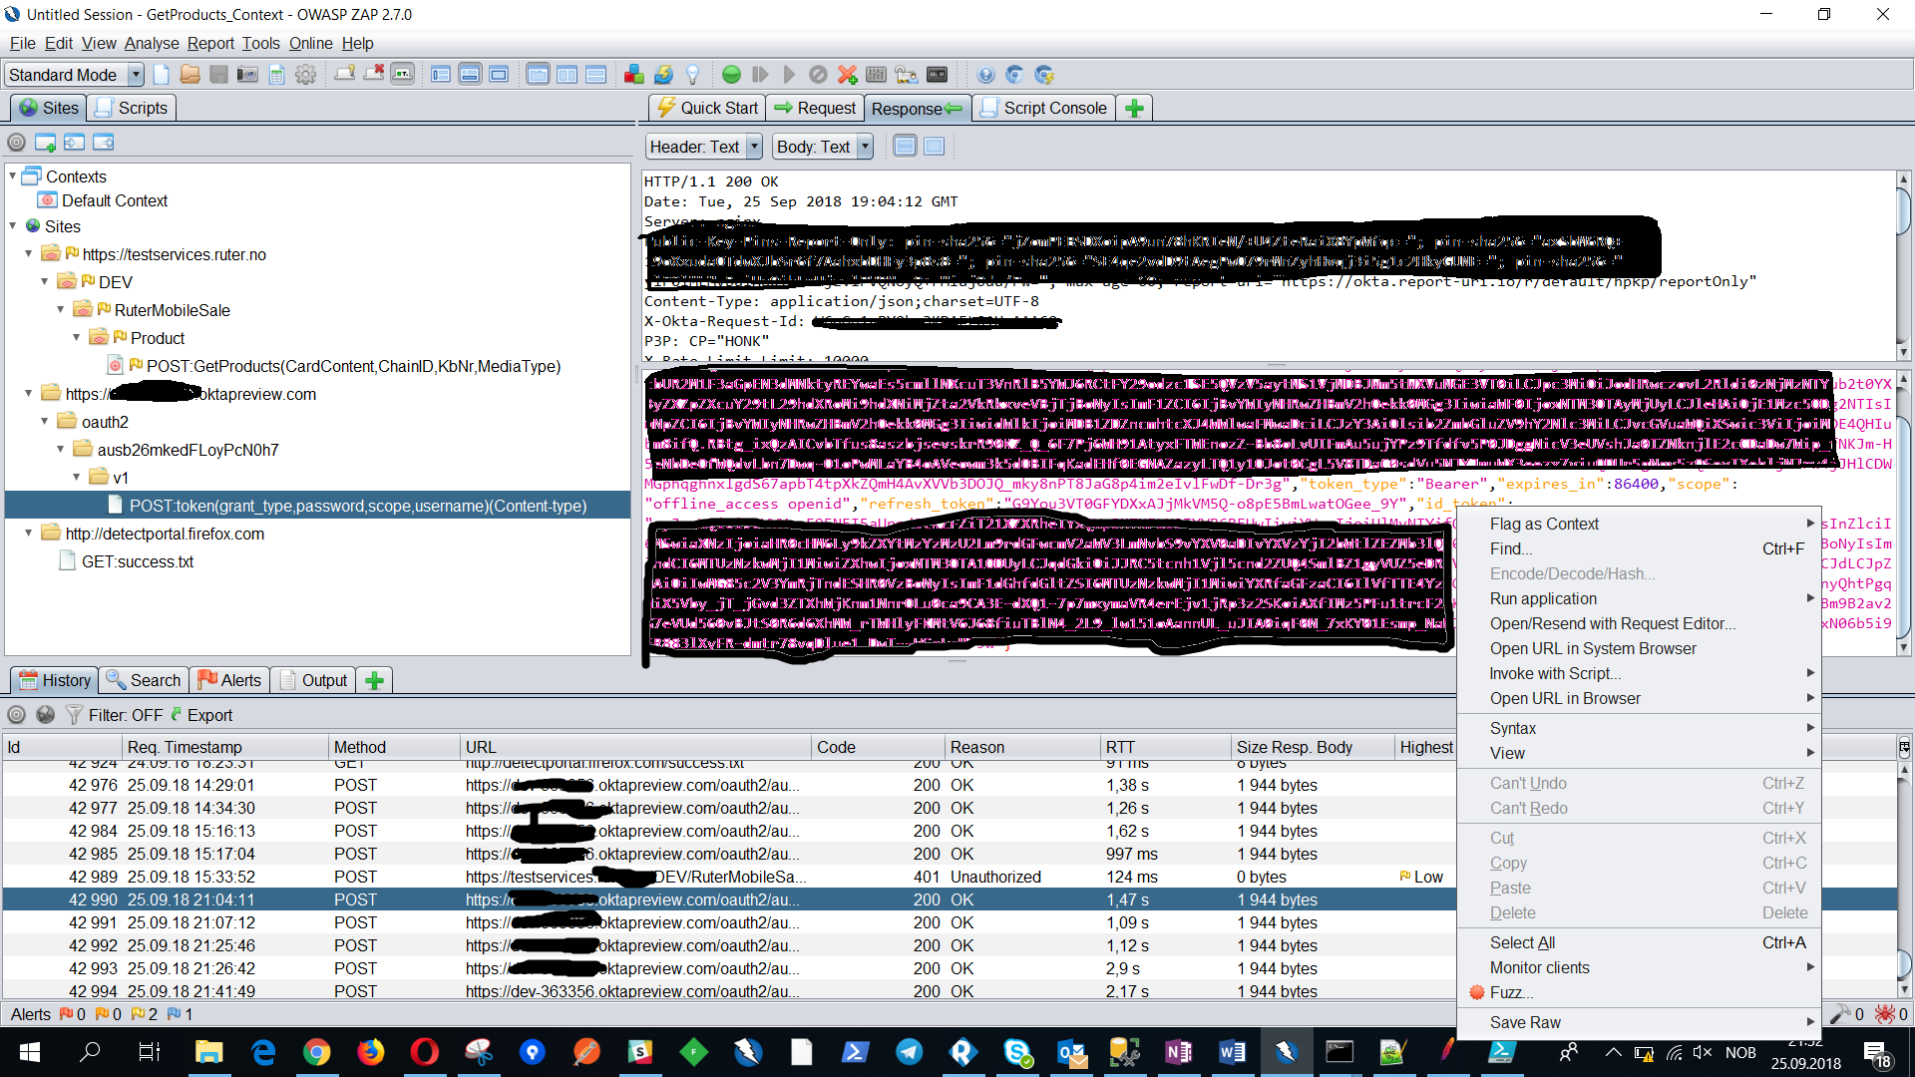Switch to the Quick Start tab
The width and height of the screenshot is (1915, 1077).
tap(706, 108)
